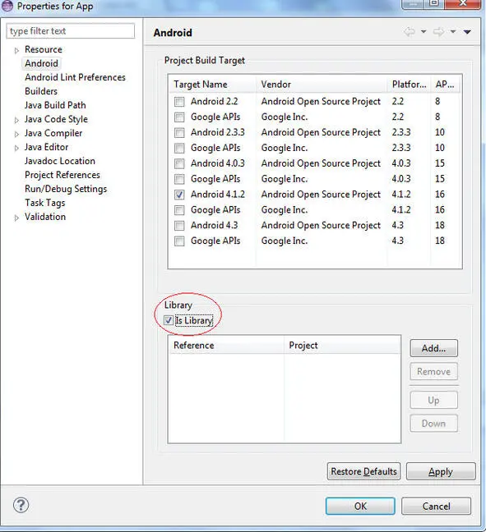Check the Android 4.3 build target

[179, 226]
